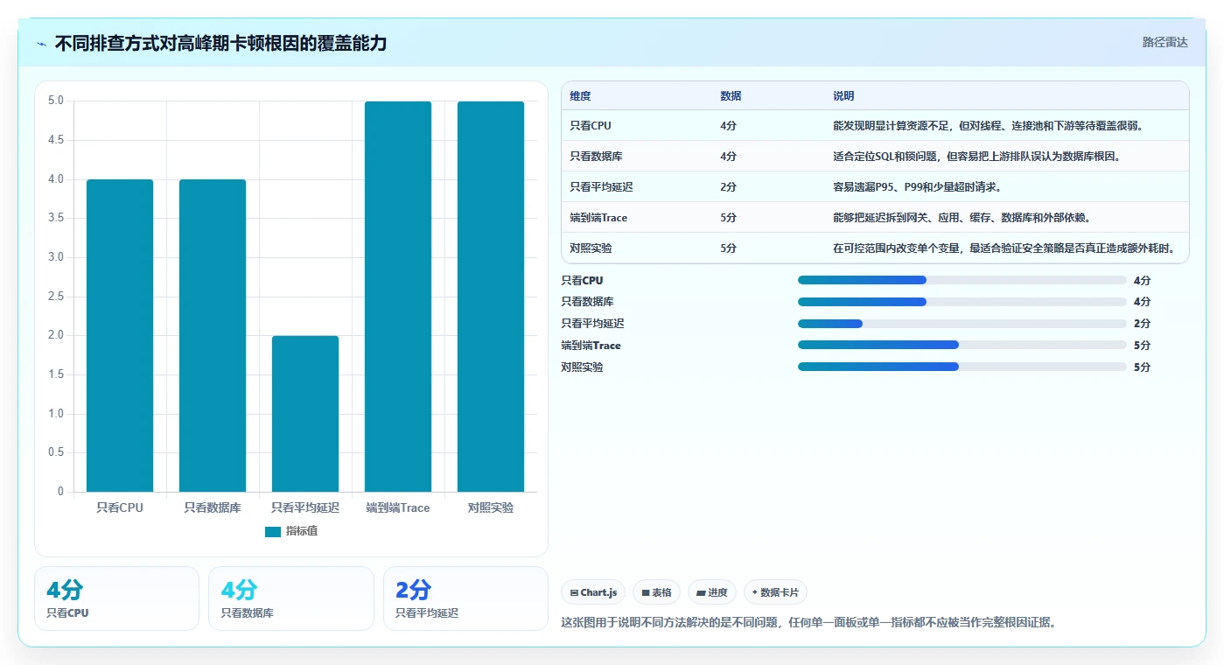Screen dimensions: 1224x665
Task: Click the description starting 适合定位SQL和锁问题
Action: click(977, 157)
